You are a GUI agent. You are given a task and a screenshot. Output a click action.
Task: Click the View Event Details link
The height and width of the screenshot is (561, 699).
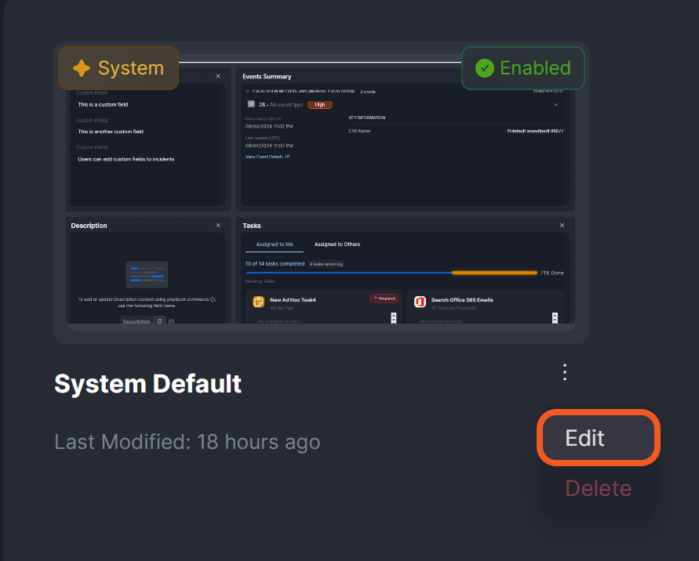pyautogui.click(x=268, y=157)
